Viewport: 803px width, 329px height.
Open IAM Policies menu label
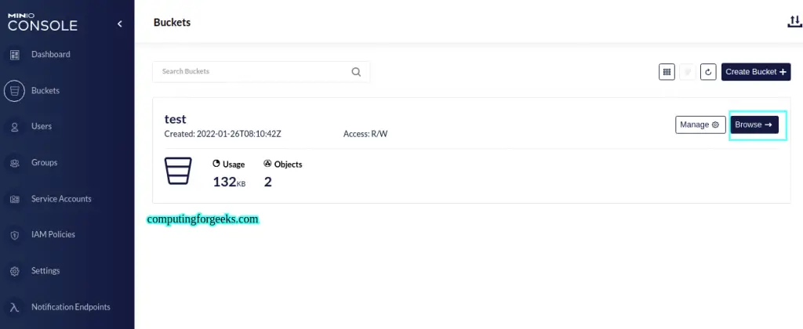tap(53, 234)
